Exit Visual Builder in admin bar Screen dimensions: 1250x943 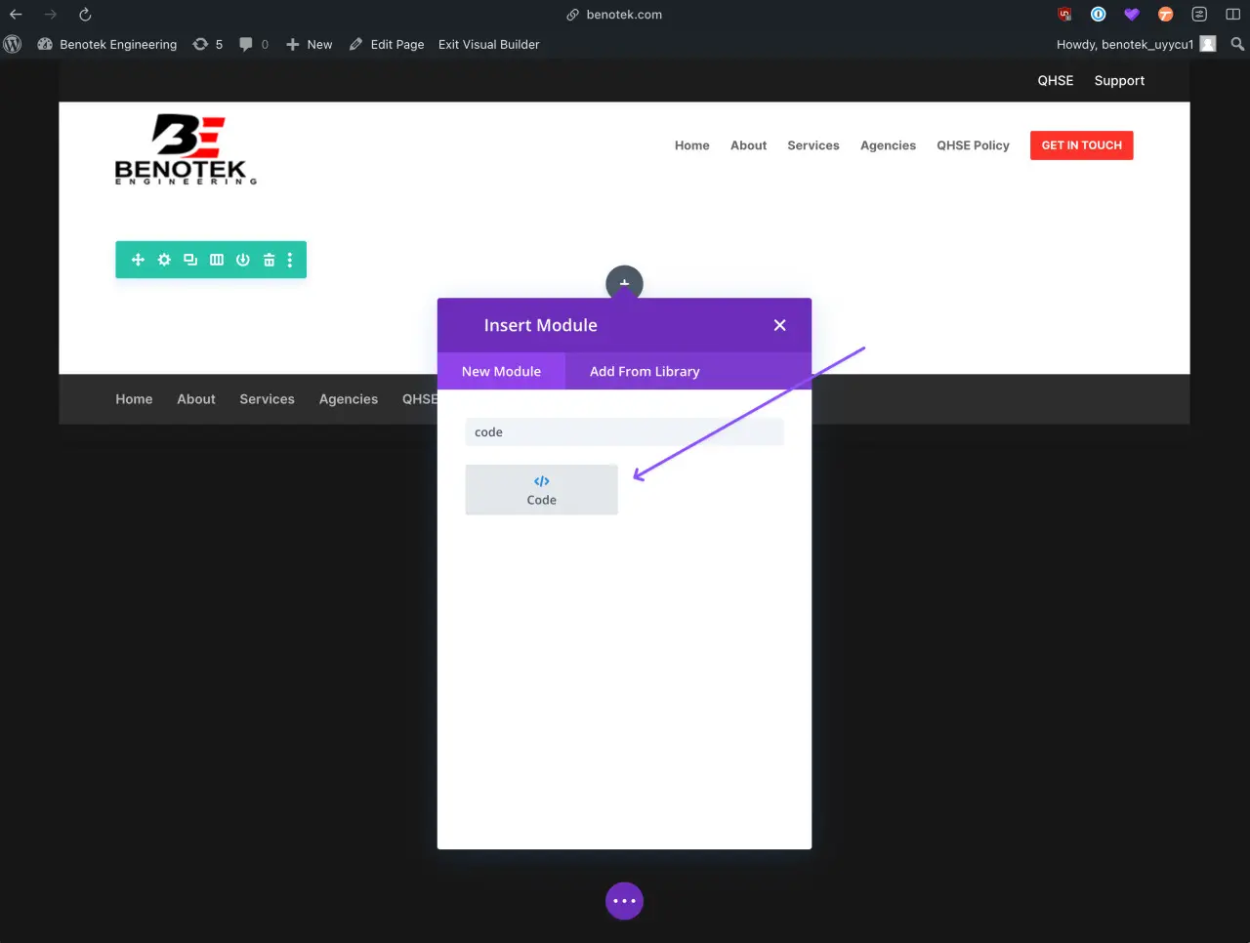tap(488, 44)
